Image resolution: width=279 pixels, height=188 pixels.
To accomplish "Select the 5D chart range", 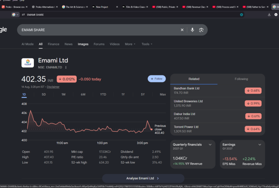I will (44, 94).
